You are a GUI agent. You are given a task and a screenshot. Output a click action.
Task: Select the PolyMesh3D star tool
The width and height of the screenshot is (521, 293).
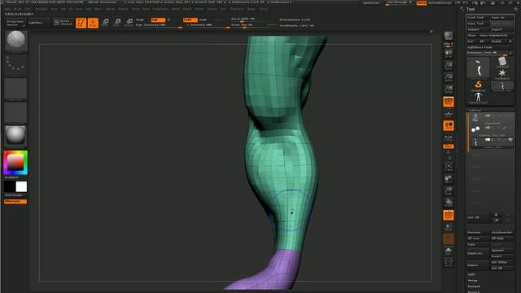point(502,74)
